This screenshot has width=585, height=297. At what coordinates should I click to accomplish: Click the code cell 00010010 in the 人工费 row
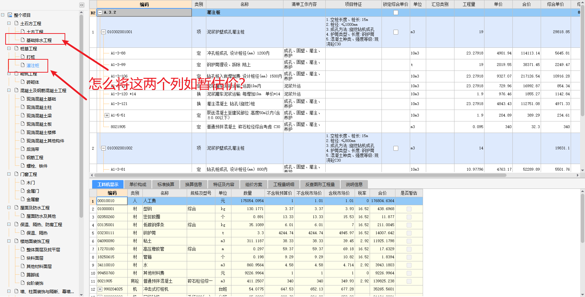point(112,201)
